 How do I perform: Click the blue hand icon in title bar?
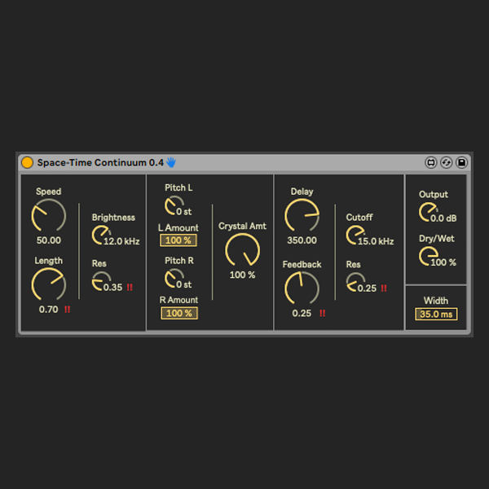click(171, 162)
